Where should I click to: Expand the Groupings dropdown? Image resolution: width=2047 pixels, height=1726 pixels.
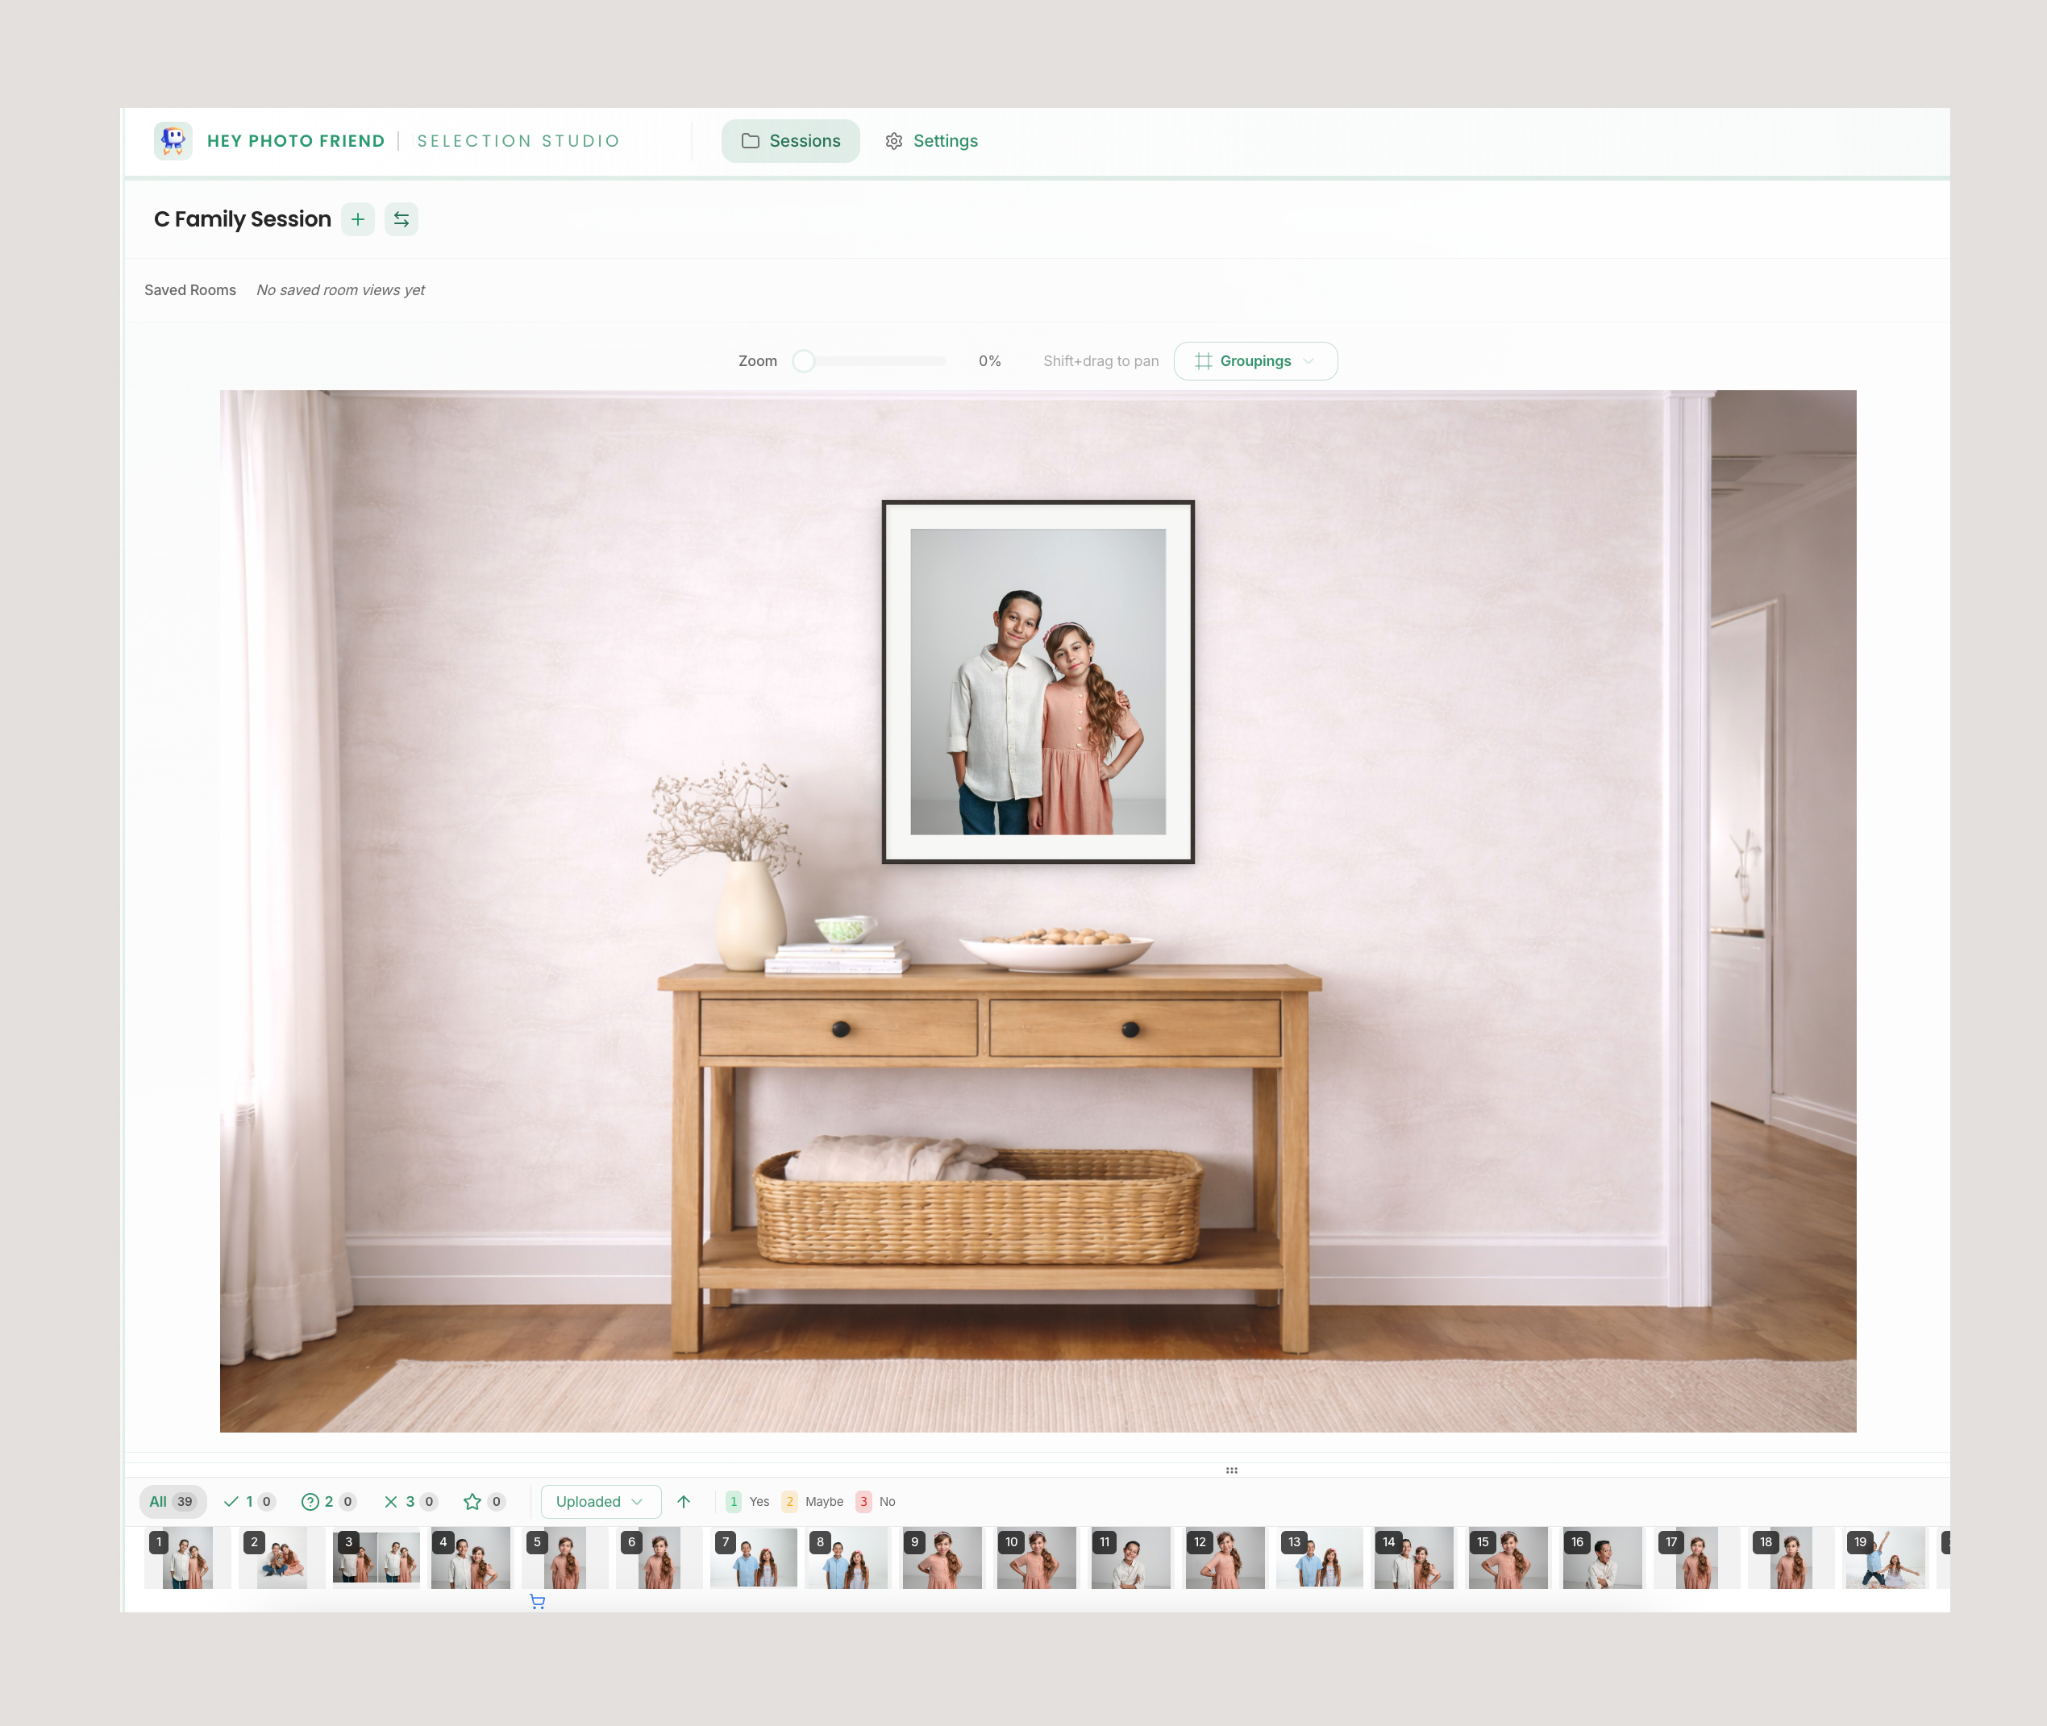pos(1255,361)
